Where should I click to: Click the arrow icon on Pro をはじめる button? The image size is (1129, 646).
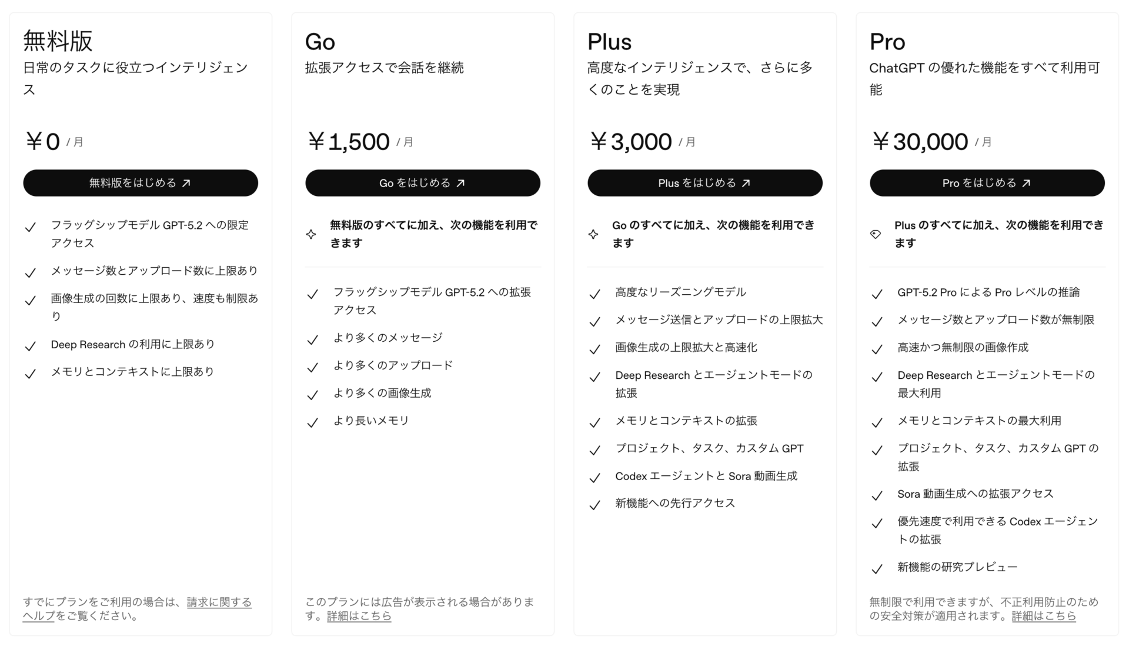point(1027,183)
